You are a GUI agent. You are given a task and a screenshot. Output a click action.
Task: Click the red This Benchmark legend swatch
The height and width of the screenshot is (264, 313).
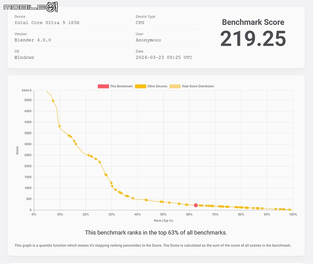coord(104,86)
